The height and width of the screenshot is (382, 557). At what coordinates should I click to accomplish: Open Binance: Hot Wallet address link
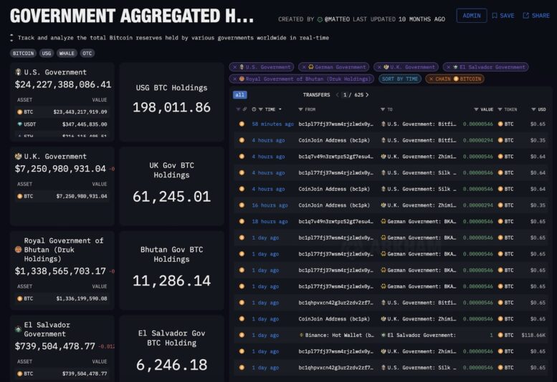(x=340, y=335)
